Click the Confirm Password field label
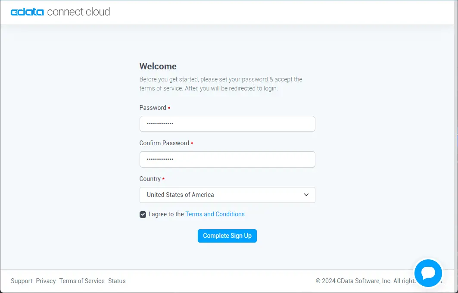The image size is (458, 293). click(x=164, y=143)
